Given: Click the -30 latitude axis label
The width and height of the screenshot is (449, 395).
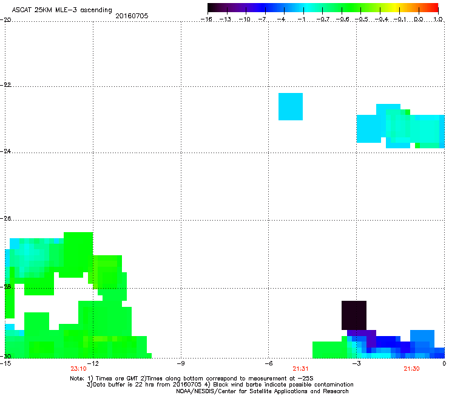Looking at the screenshot, I should coord(5,356).
